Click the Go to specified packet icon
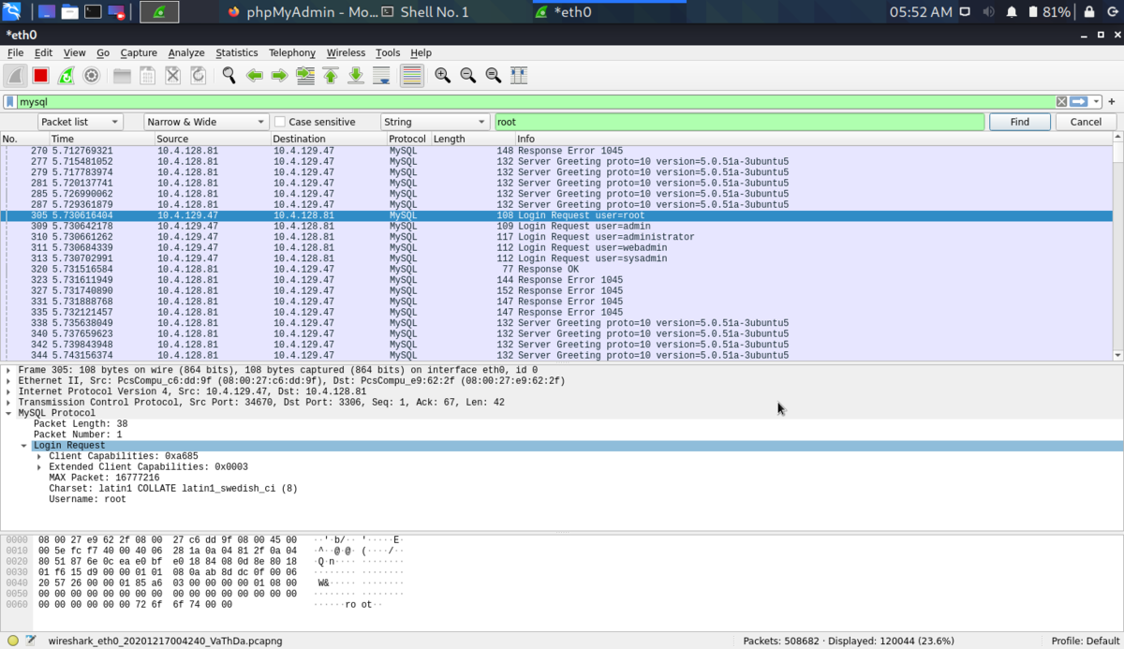The height and width of the screenshot is (649, 1124). 305,76
